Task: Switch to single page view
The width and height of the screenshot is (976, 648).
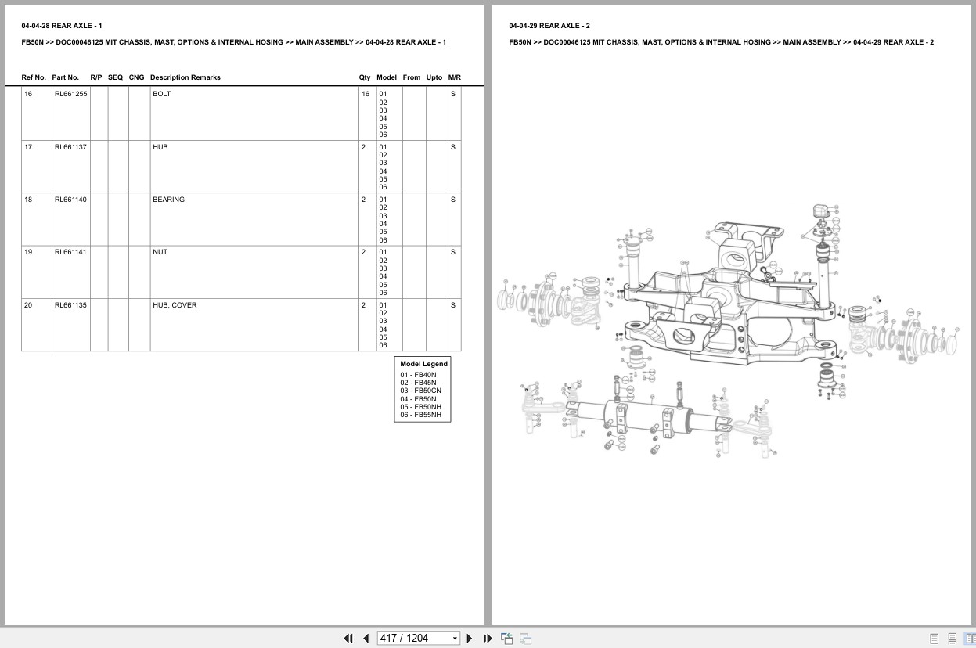Action: [935, 639]
